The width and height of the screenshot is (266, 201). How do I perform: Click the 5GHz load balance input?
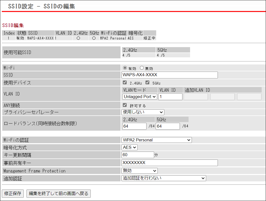pyautogui.click(x=168, y=126)
